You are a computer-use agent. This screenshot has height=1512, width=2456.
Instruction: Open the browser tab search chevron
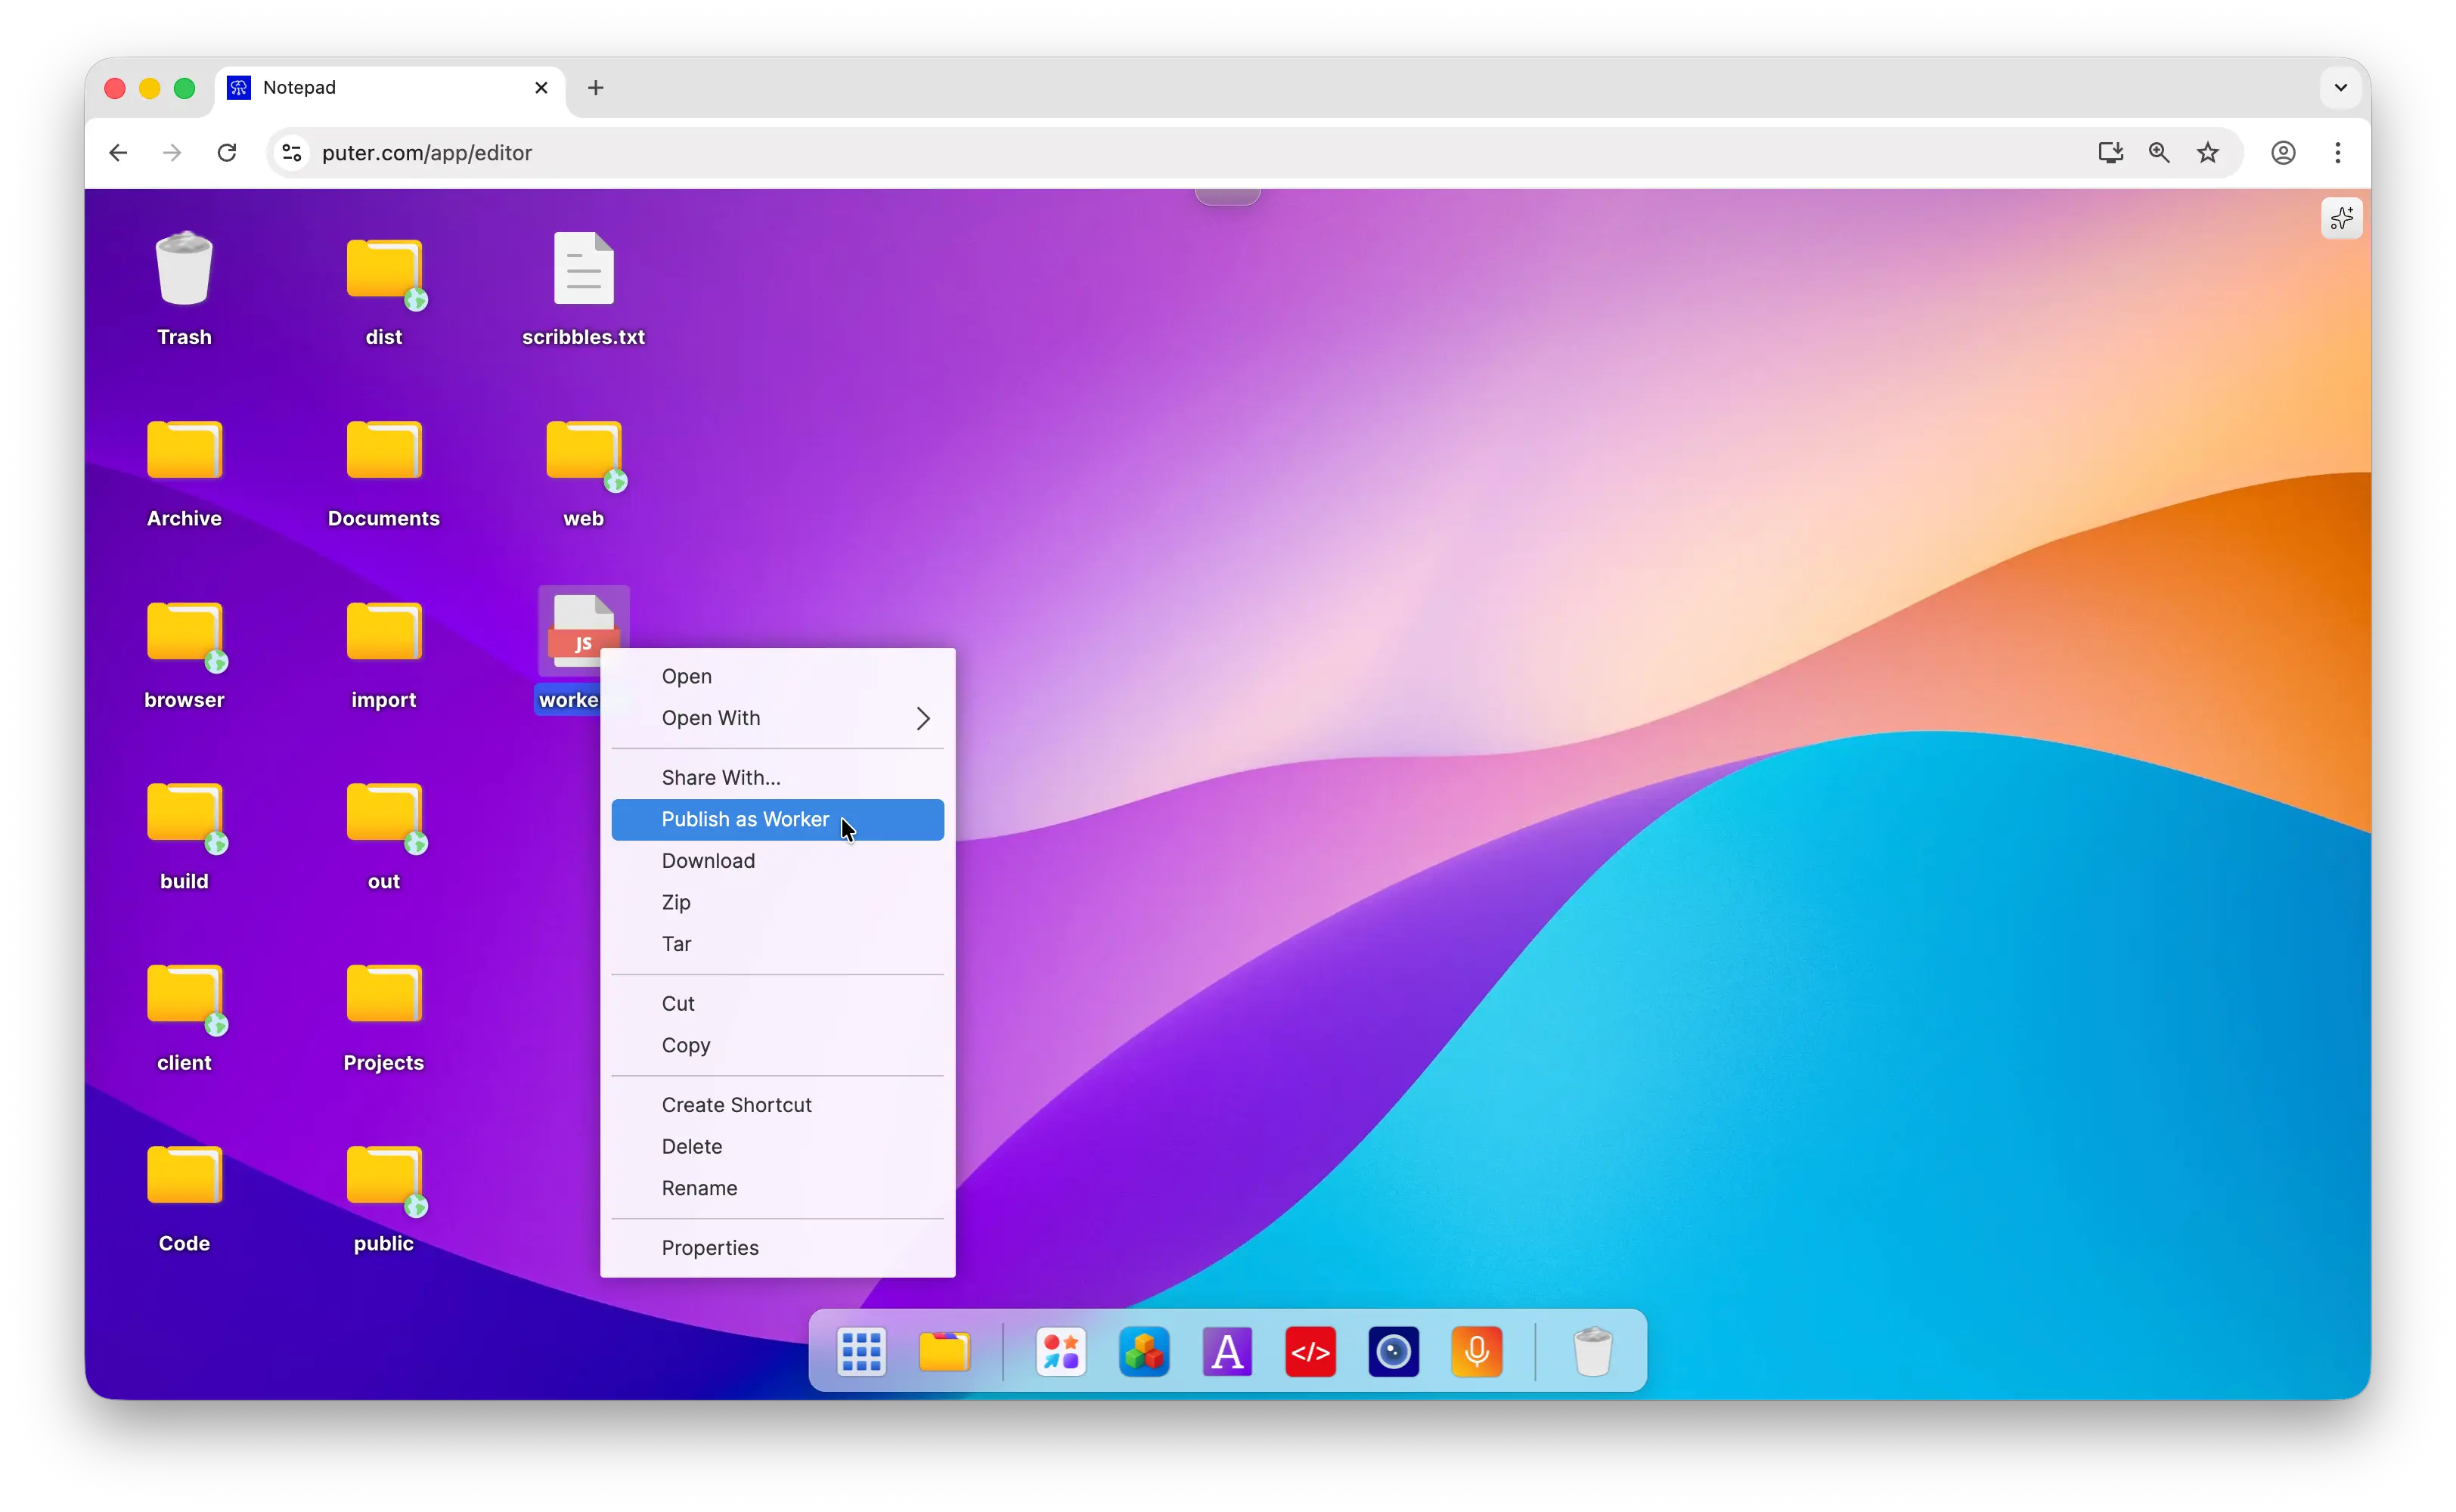click(x=2339, y=87)
